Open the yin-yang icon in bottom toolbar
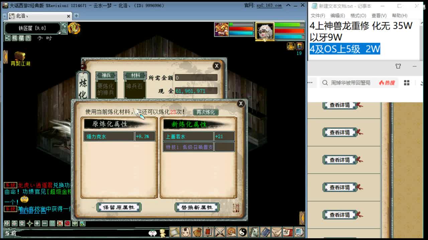The image size is (428, 240). 242,232
